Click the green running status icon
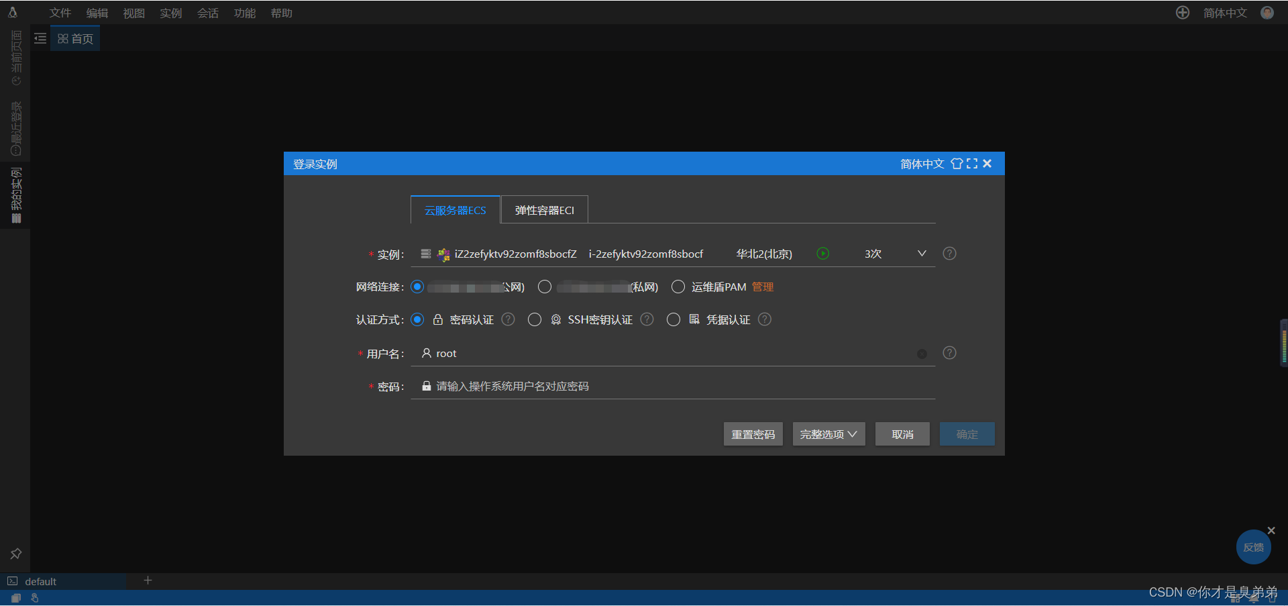The width and height of the screenshot is (1288, 606). (x=823, y=254)
